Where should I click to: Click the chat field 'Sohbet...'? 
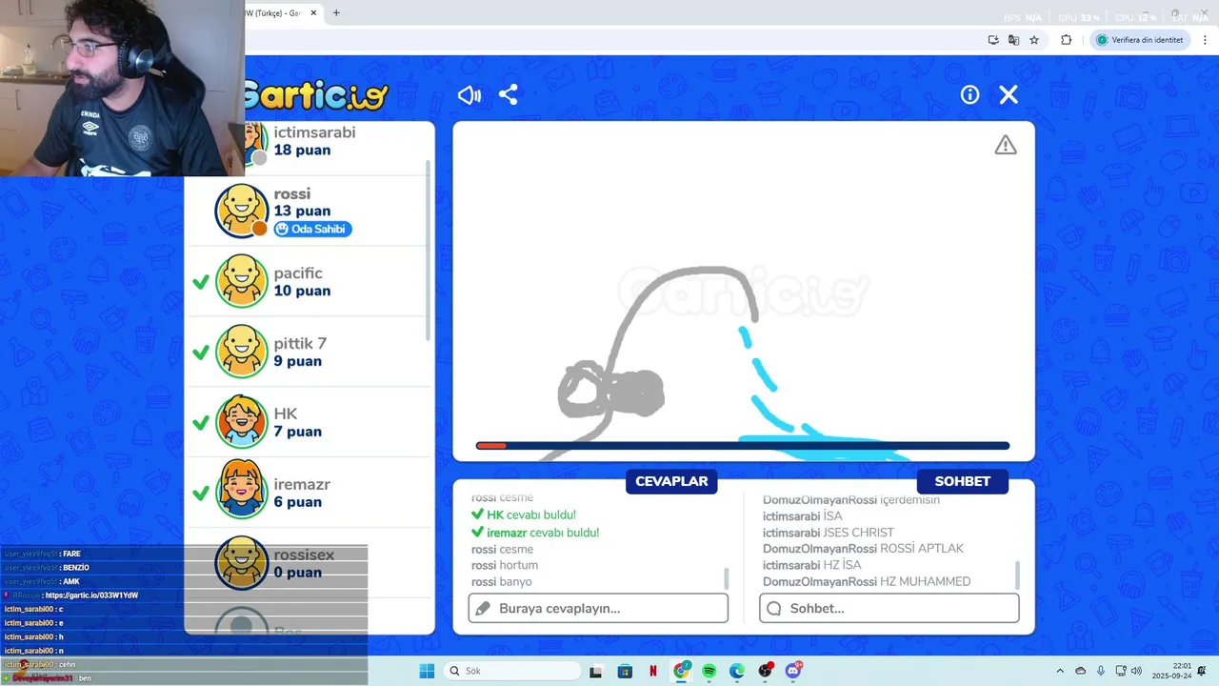[889, 608]
